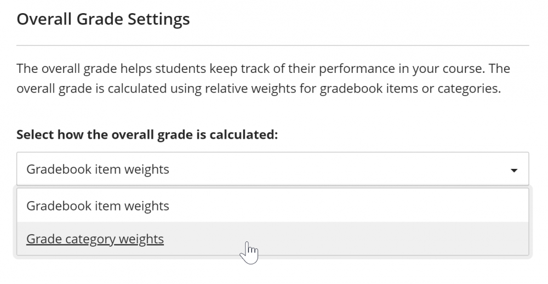Click the black triangle at combo box right edge
Image resolution: width=548 pixels, height=284 pixels.
point(513,171)
